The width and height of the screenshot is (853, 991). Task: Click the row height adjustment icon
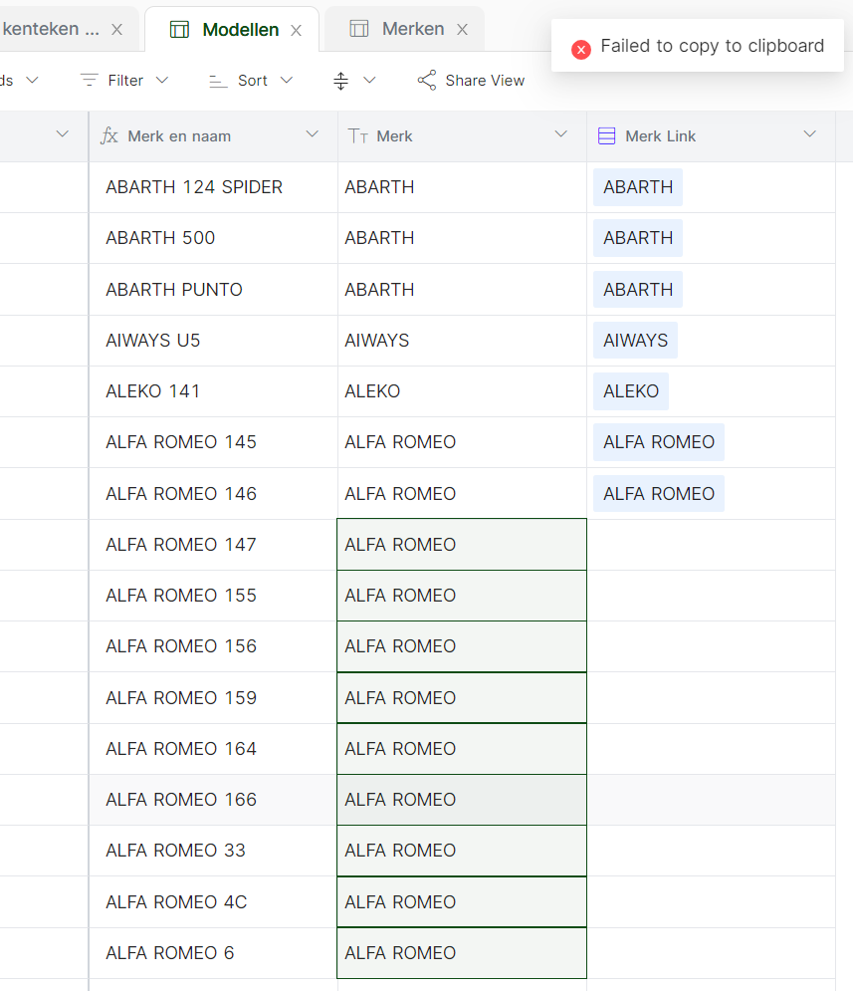[x=339, y=80]
